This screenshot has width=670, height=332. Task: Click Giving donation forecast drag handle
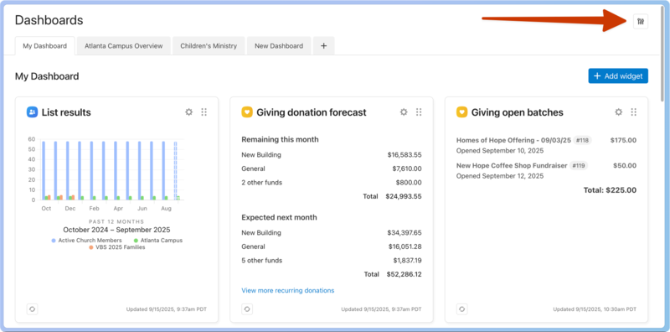coord(419,112)
